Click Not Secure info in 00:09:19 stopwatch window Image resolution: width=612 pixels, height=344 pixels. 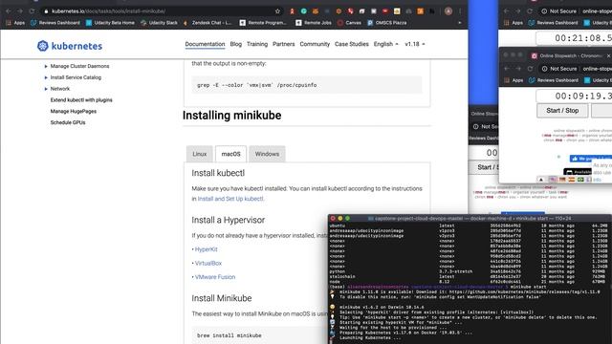(x=558, y=69)
